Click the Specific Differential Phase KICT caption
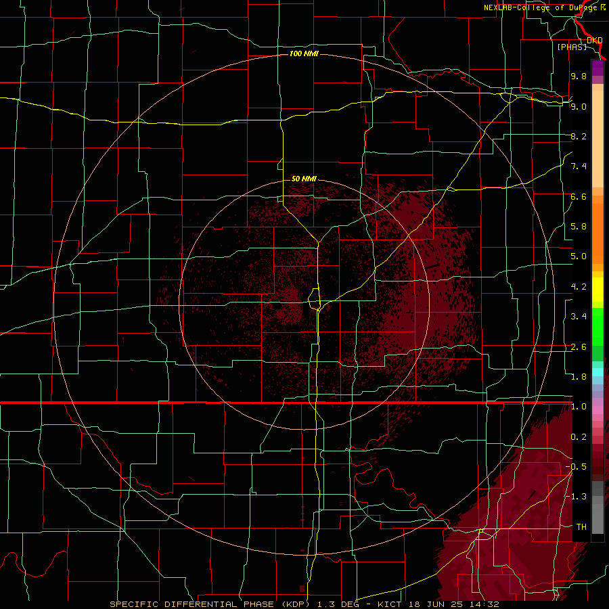 click(x=304, y=604)
